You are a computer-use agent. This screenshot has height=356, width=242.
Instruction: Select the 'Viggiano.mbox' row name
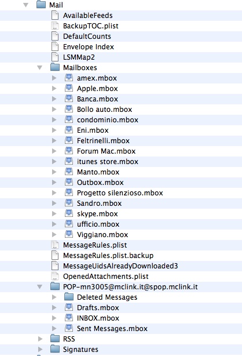(x=102, y=235)
